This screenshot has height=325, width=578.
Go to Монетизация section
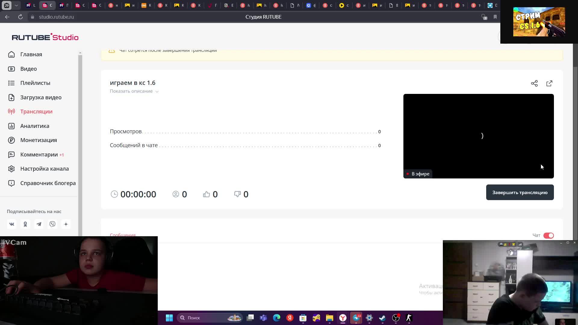[x=38, y=140]
